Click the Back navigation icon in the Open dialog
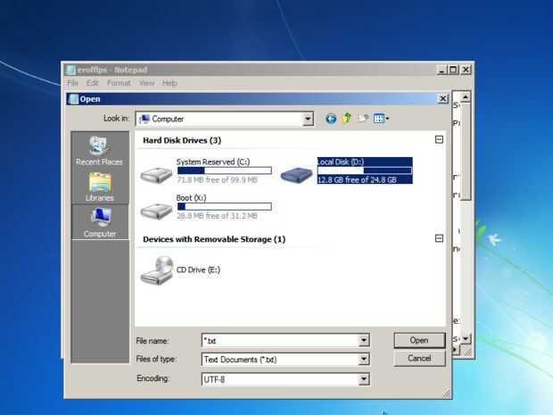 point(330,119)
